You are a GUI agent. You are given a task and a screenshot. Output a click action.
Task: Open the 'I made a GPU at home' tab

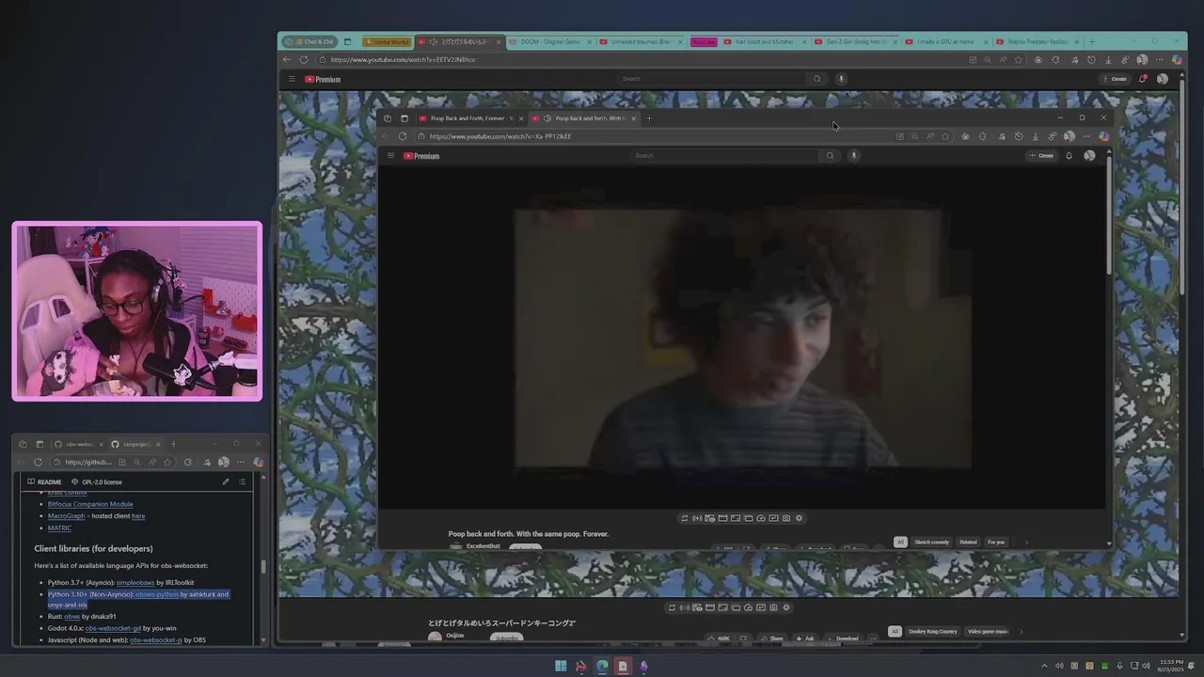click(945, 41)
